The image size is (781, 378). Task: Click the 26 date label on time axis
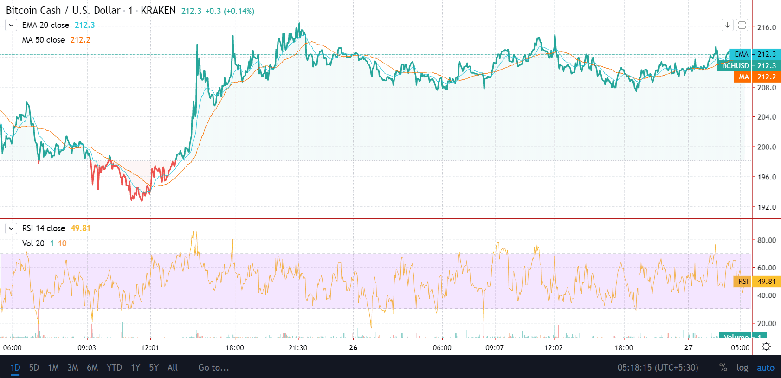[353, 348]
